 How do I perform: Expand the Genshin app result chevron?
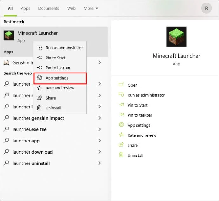[100, 62]
